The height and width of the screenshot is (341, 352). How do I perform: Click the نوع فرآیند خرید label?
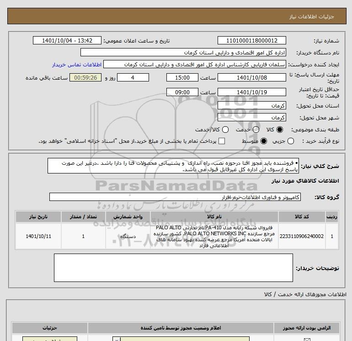pyautogui.click(x=321, y=141)
